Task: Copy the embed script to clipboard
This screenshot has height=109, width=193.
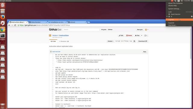Action: point(134,41)
